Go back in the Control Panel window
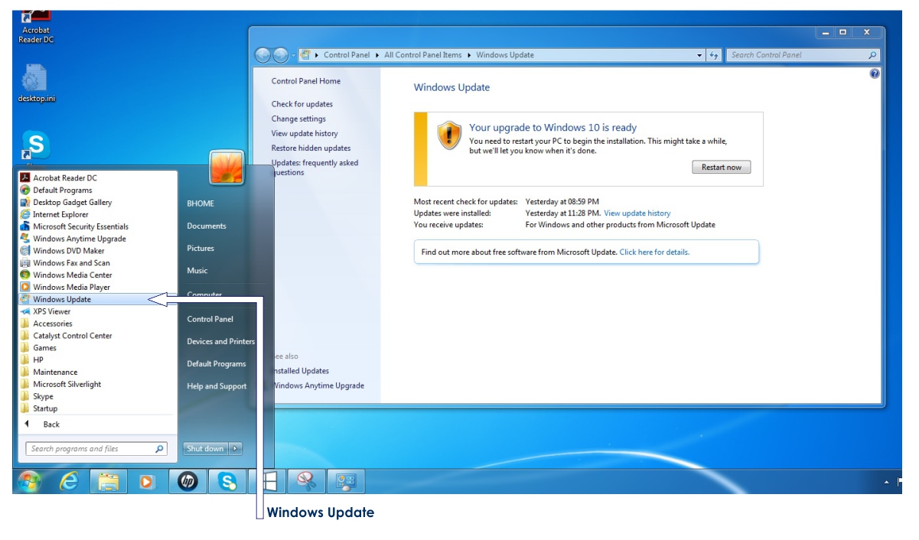This screenshot has width=919, height=540. tap(263, 55)
